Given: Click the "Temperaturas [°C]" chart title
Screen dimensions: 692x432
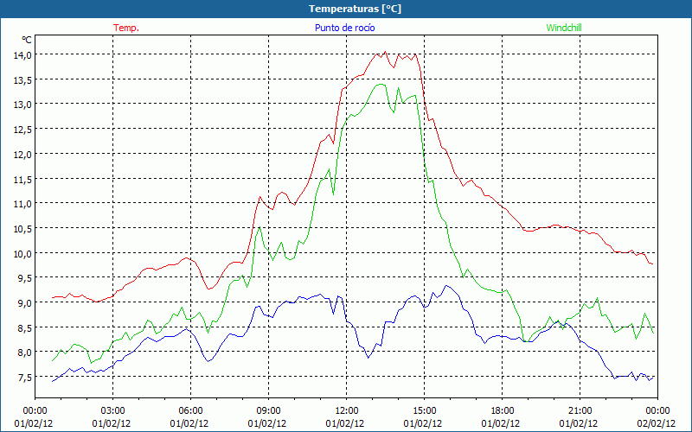Looking at the screenshot, I should point(355,9).
